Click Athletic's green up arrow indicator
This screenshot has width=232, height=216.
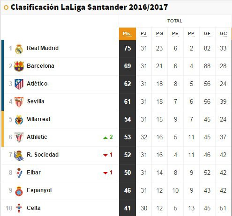105,137
